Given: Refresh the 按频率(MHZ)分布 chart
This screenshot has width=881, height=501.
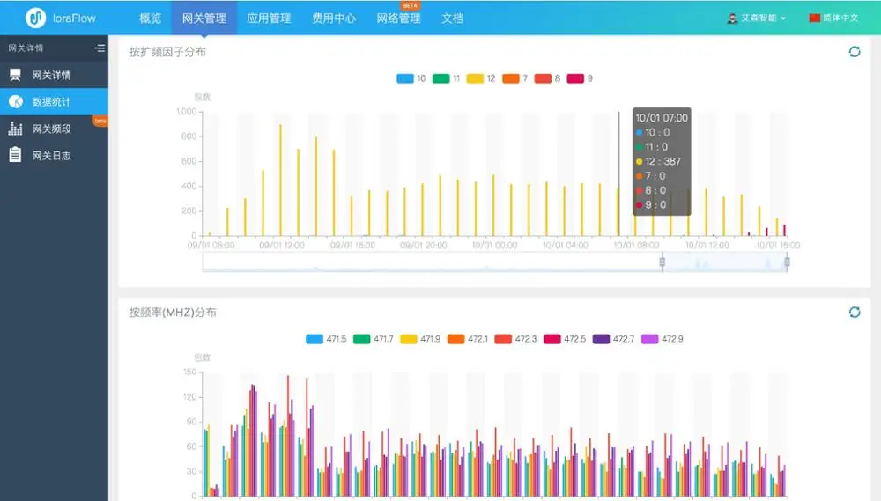Looking at the screenshot, I should point(855,313).
